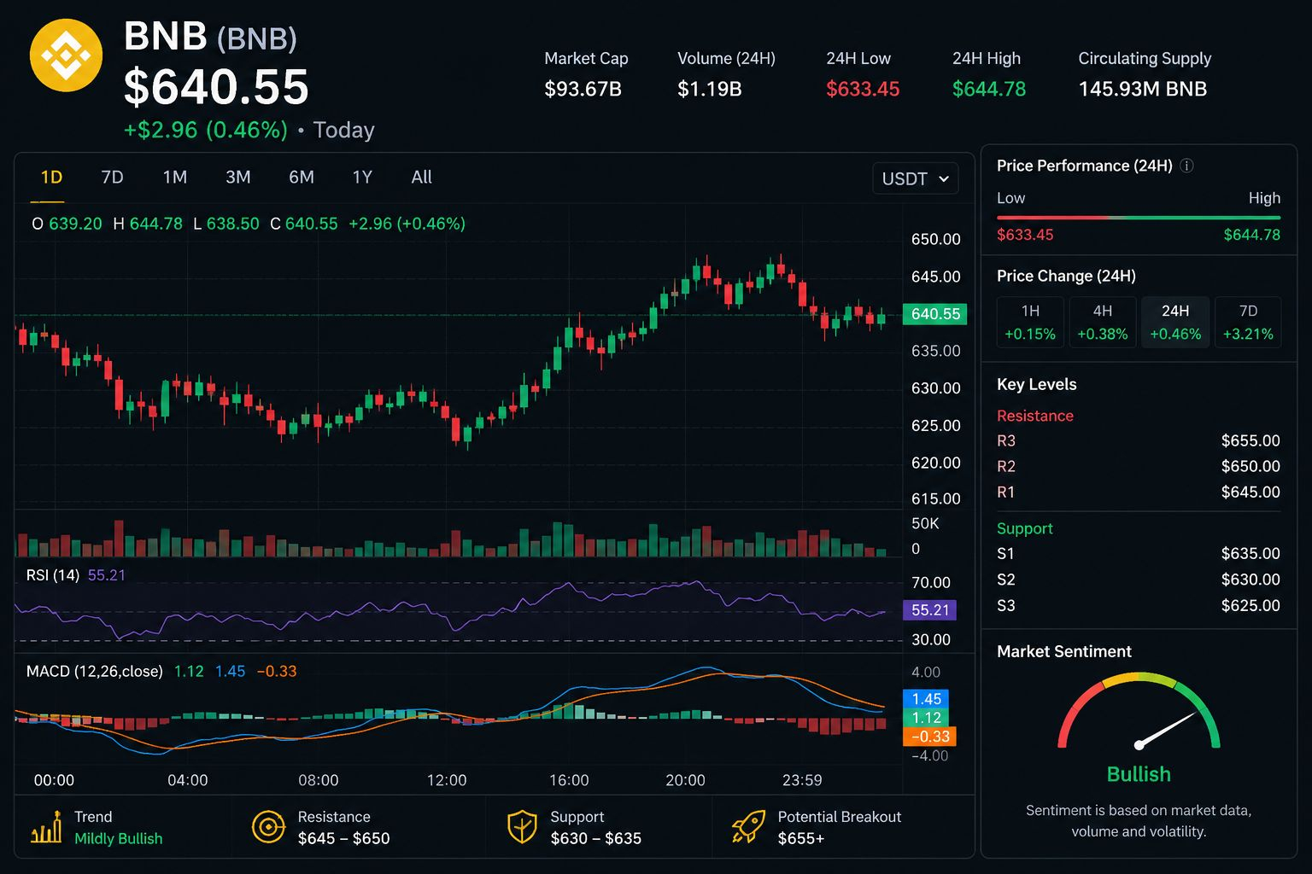Screen dimensions: 1312x874
Task: Switch to the 7D timeframe tab
Action: [x=112, y=178]
